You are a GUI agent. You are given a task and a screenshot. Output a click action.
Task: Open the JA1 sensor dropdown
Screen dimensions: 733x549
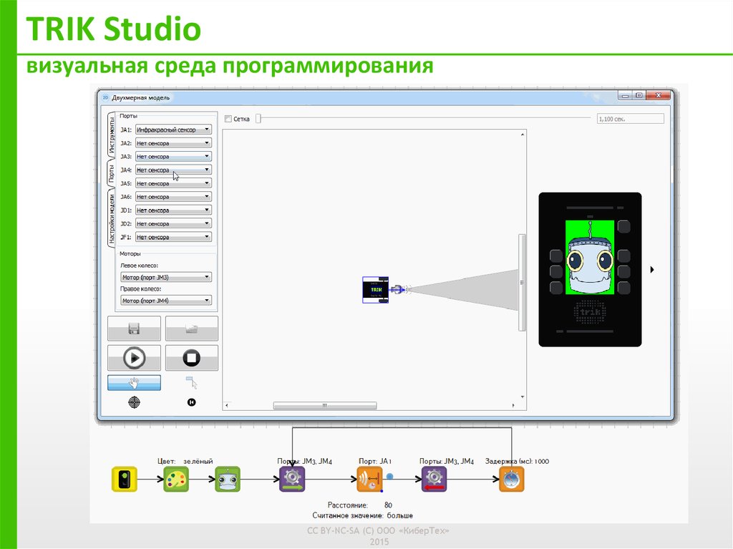[173, 130]
